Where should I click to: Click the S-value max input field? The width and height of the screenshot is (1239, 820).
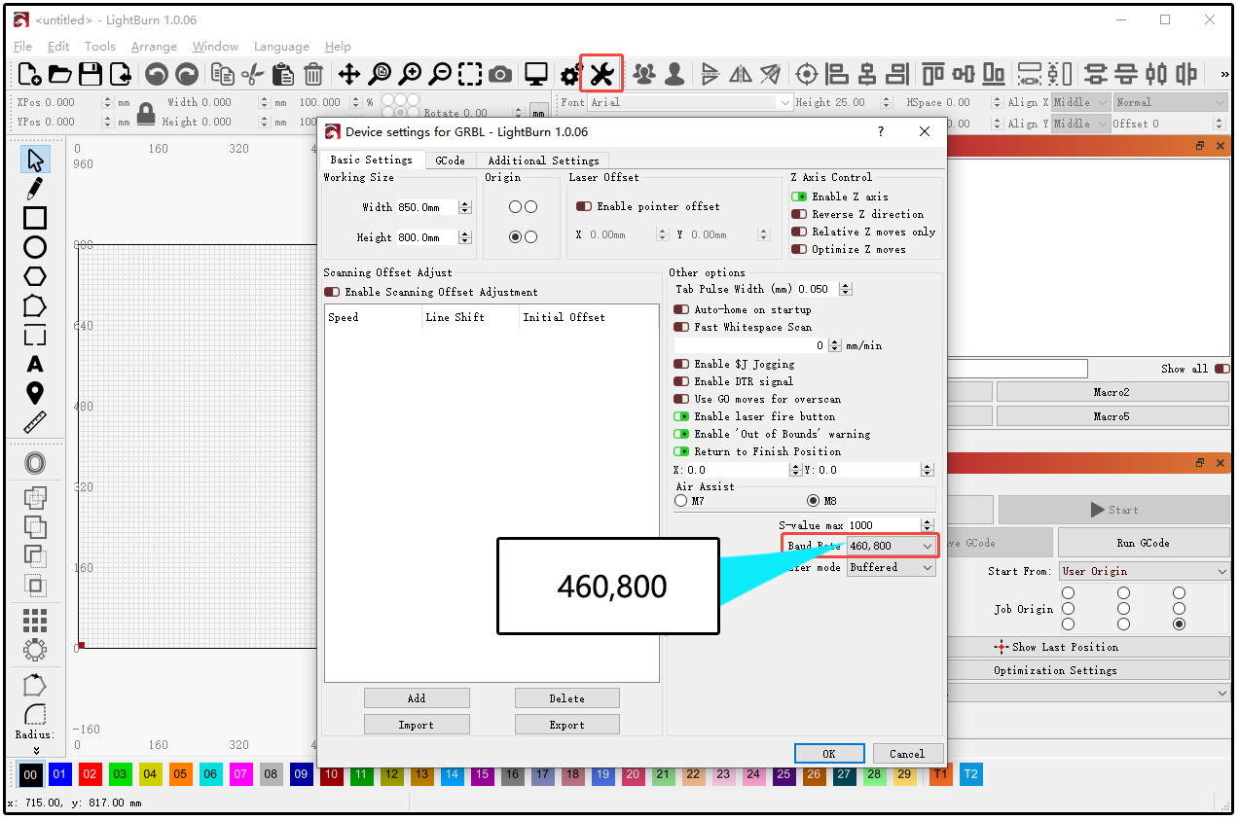coord(884,525)
